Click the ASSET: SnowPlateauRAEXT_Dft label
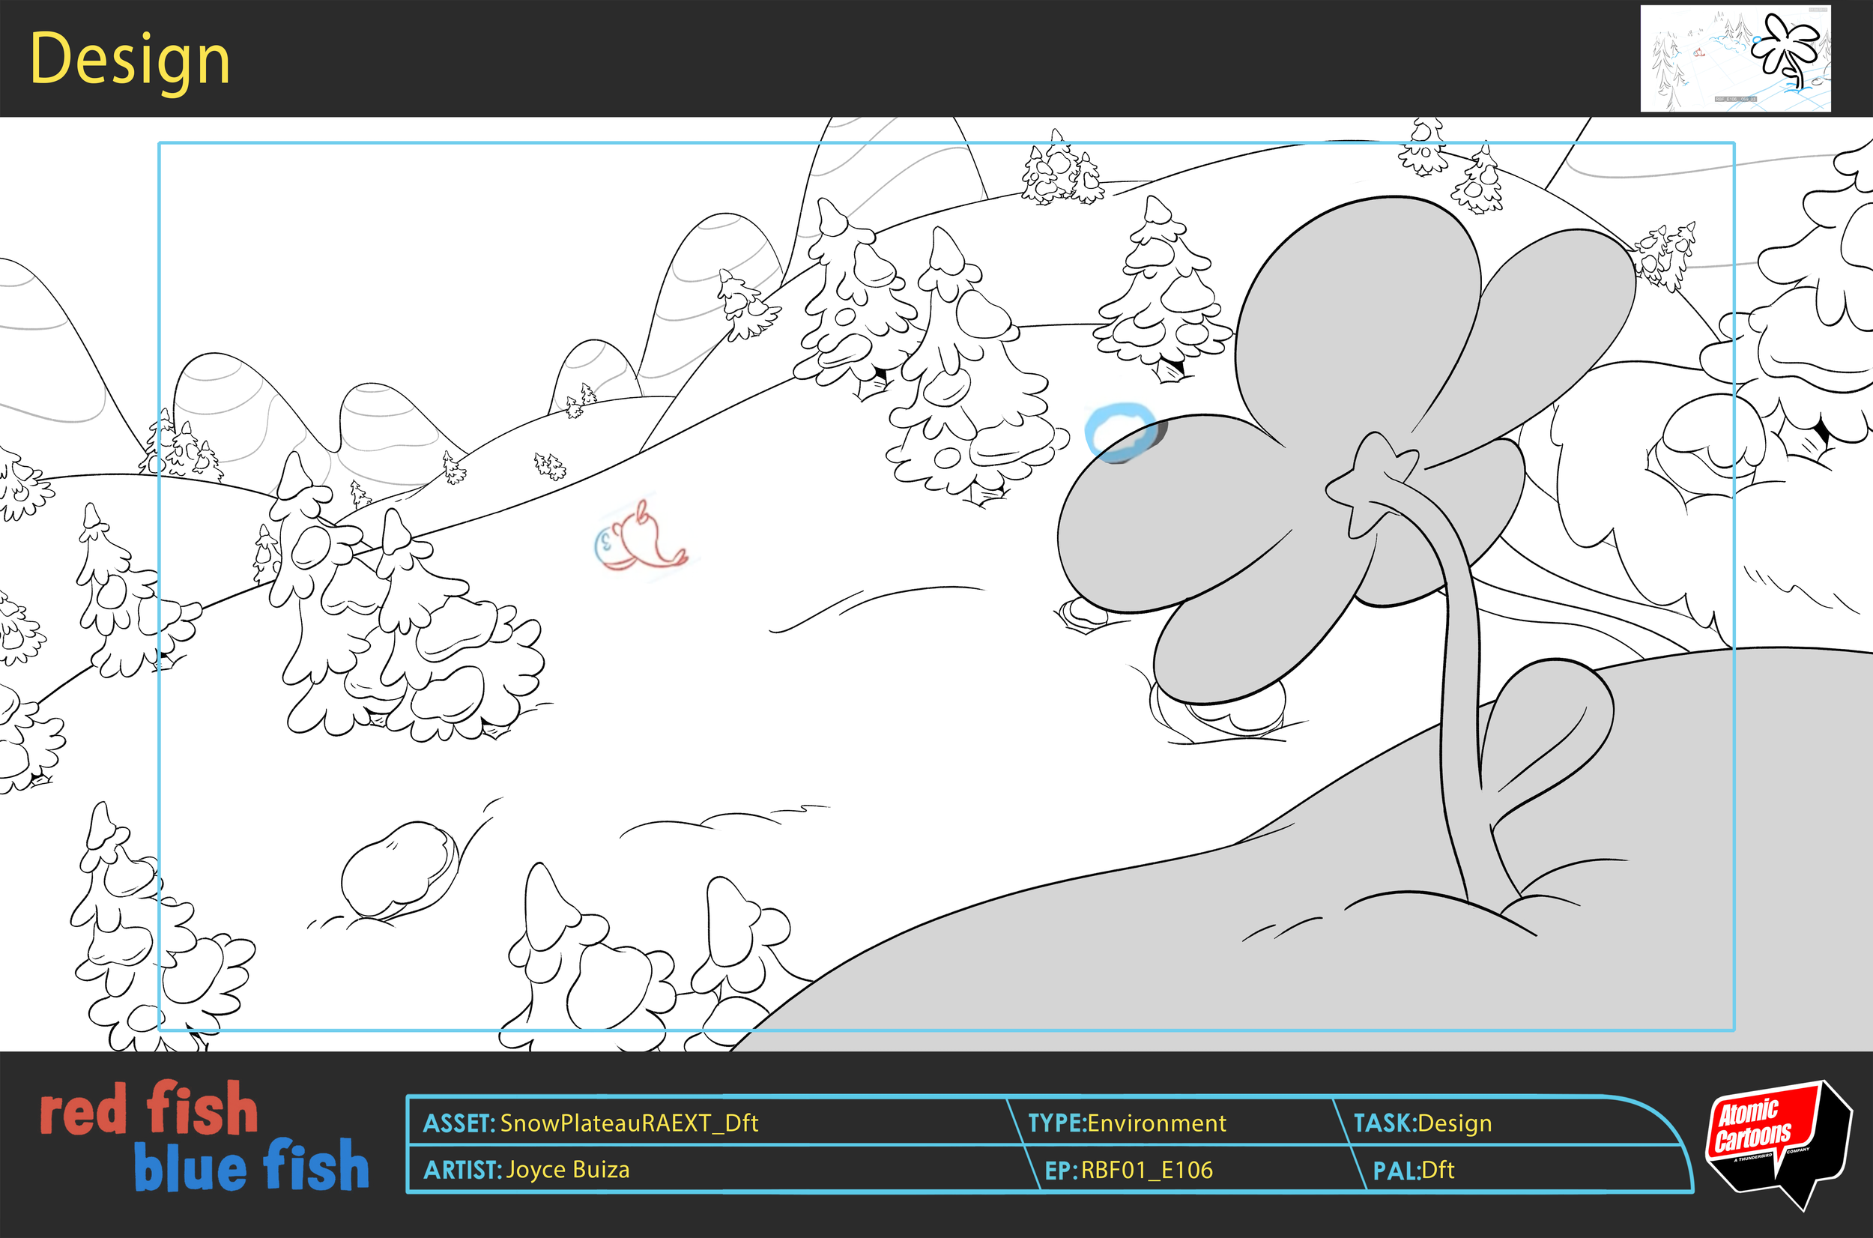 tap(592, 1123)
